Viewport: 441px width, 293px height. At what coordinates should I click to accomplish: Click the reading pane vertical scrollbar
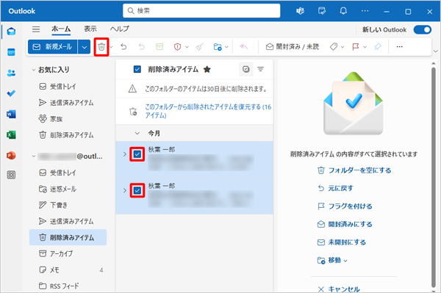point(434,177)
